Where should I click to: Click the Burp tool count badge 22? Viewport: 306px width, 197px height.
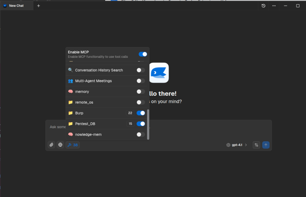(130, 113)
